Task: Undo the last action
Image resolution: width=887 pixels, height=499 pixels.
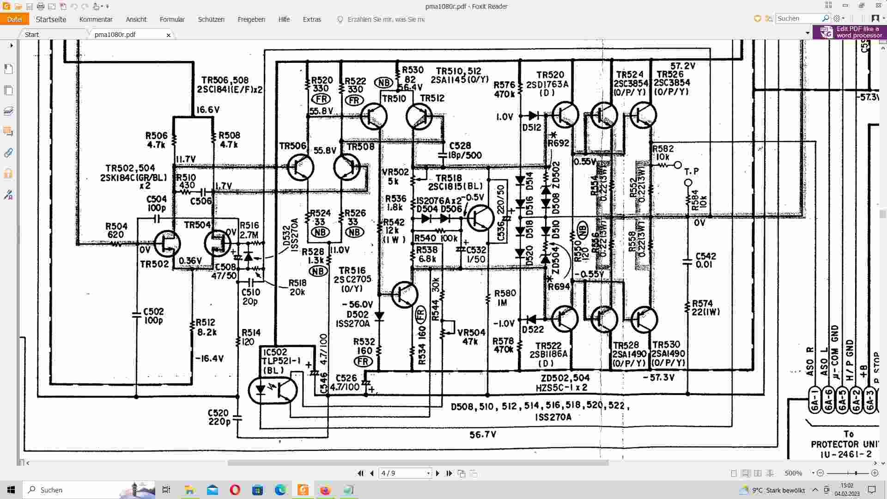Action: pos(74,6)
